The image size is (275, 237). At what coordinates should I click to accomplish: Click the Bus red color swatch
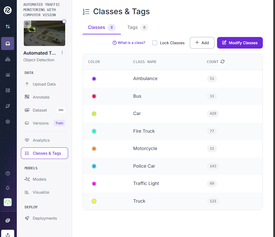pyautogui.click(x=94, y=96)
